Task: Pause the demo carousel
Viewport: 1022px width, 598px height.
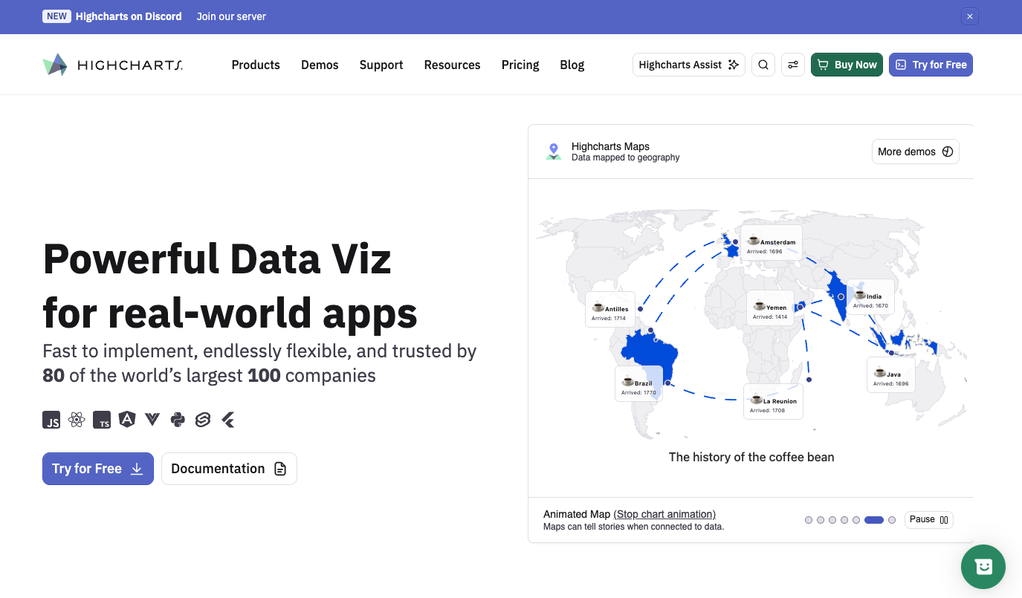Action: pyautogui.click(x=929, y=520)
